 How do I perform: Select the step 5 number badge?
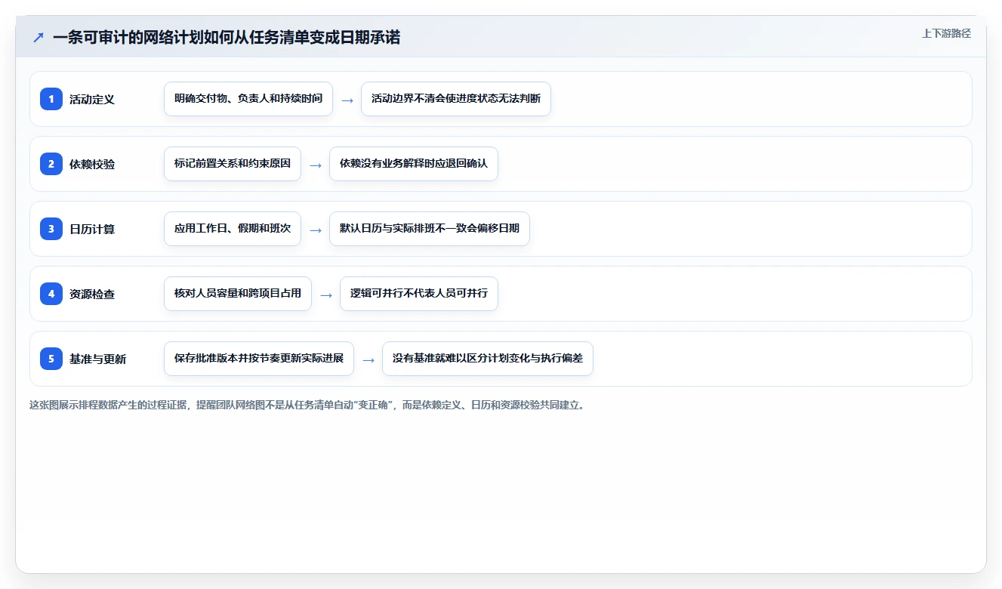51,359
